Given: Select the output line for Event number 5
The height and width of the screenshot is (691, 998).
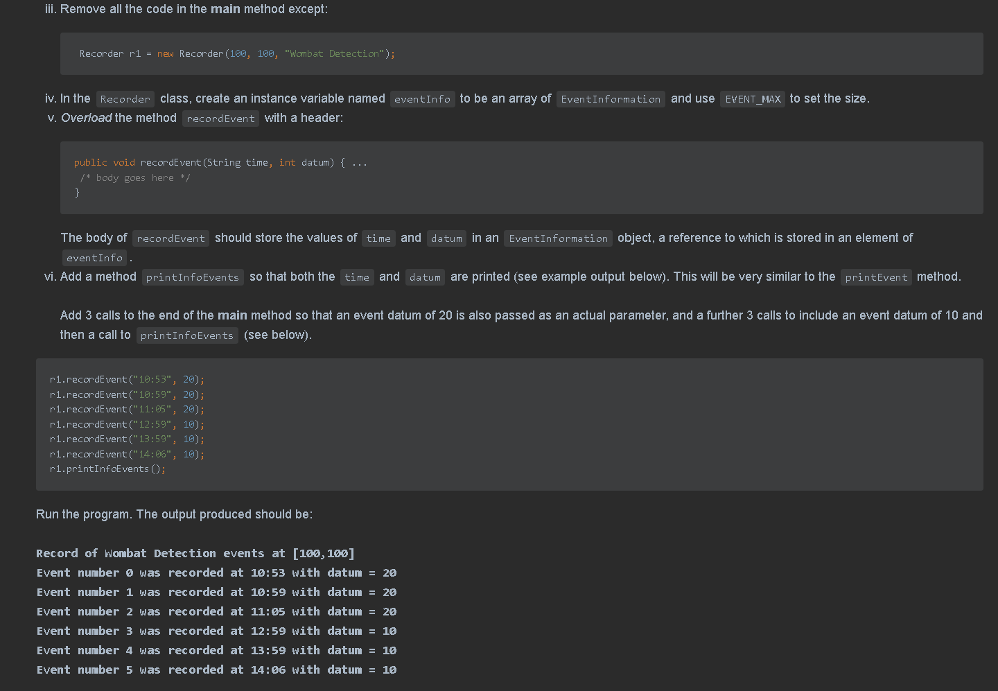Looking at the screenshot, I should (x=216, y=670).
